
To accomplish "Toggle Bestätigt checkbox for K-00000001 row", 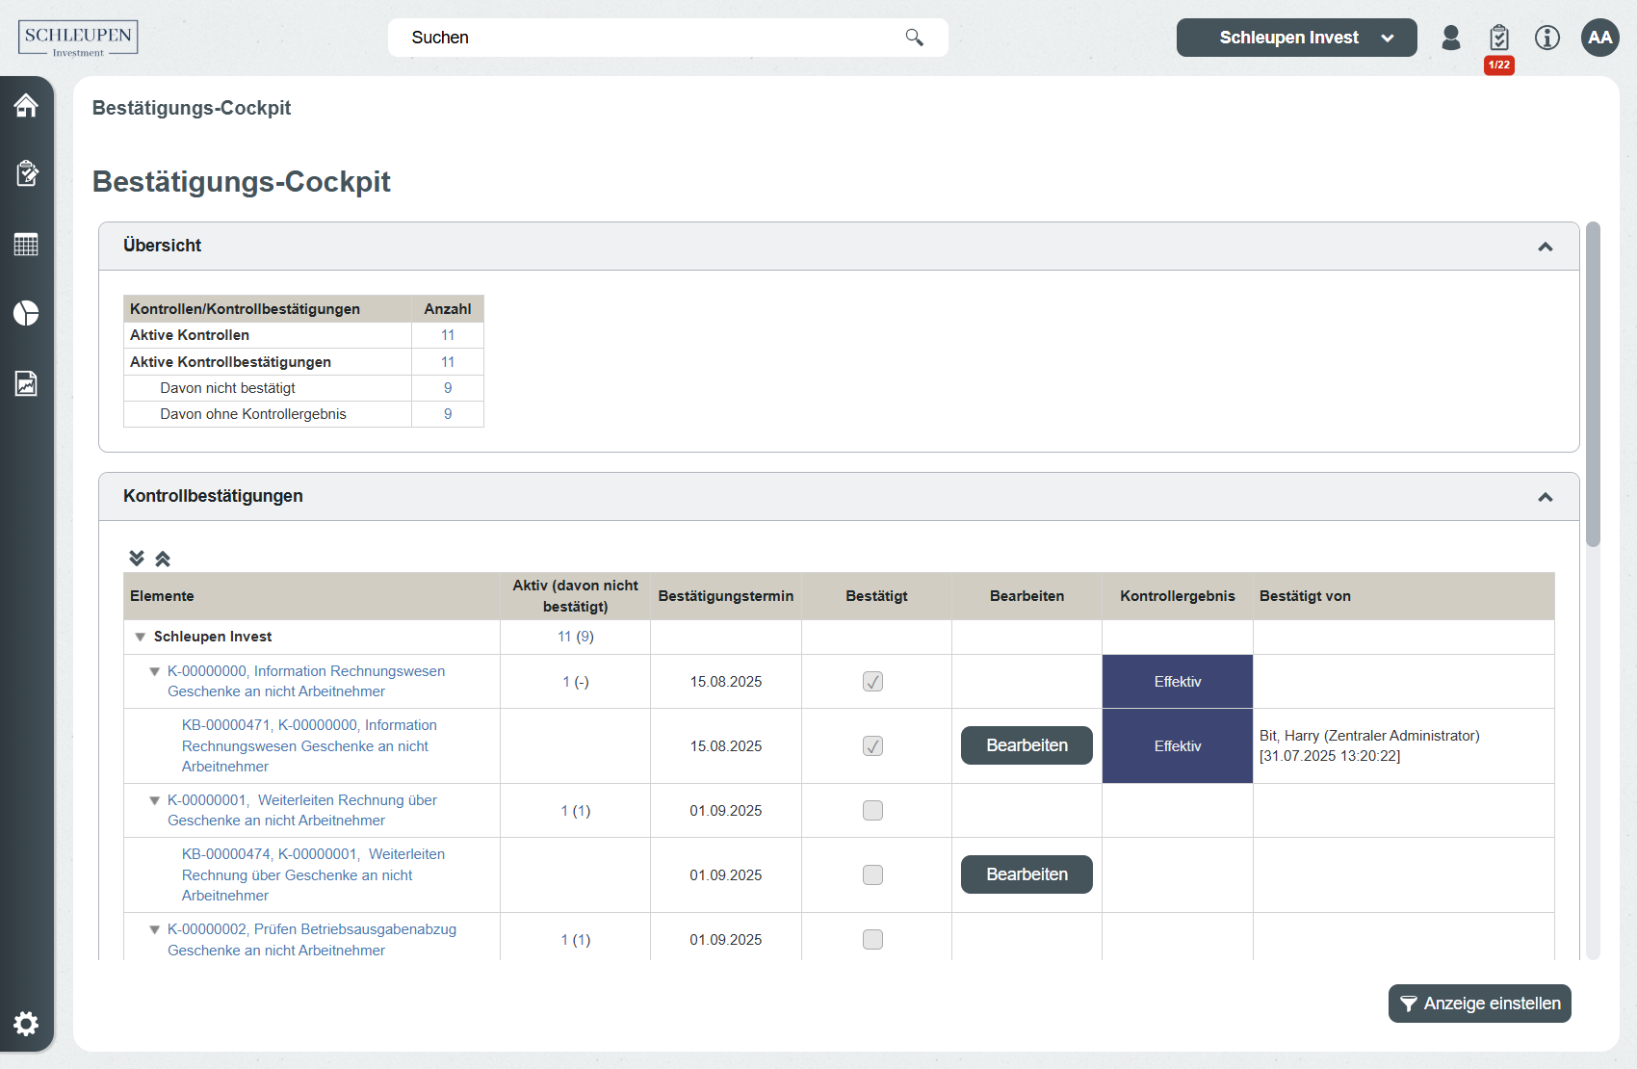I will [x=872, y=810].
